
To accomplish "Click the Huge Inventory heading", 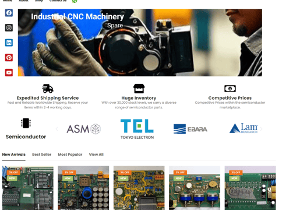I will tap(139, 98).
